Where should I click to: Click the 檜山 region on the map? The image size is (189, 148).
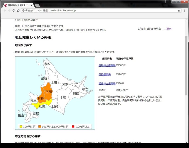[21, 116]
